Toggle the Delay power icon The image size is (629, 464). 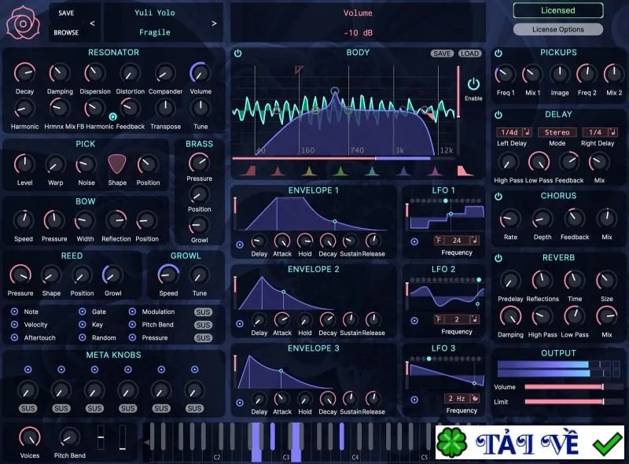click(x=498, y=115)
